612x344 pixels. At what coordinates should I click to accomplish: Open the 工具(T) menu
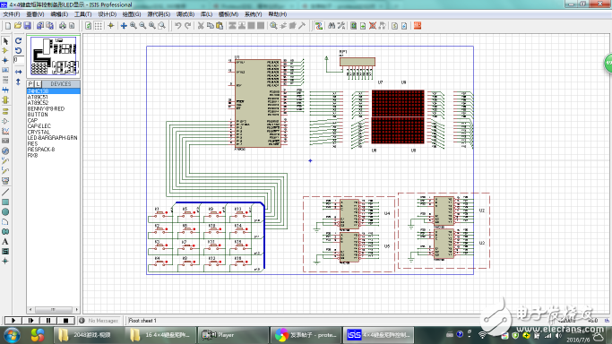[x=82, y=14]
